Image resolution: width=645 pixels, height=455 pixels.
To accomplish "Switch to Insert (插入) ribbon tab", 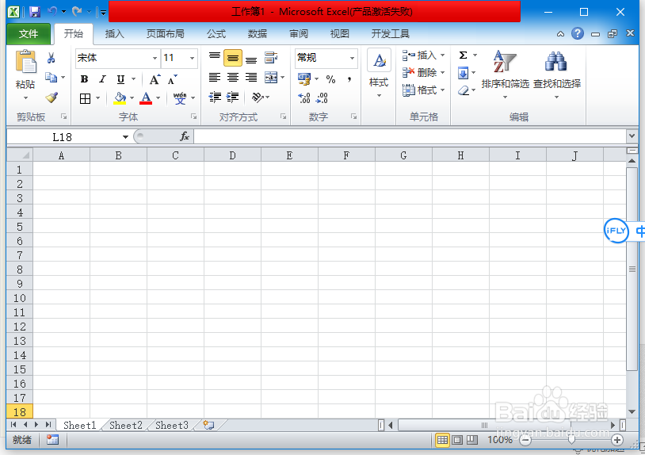I will coord(114,34).
